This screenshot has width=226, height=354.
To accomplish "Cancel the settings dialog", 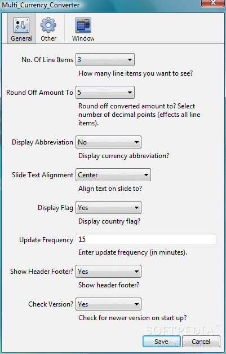I will tap(201, 342).
